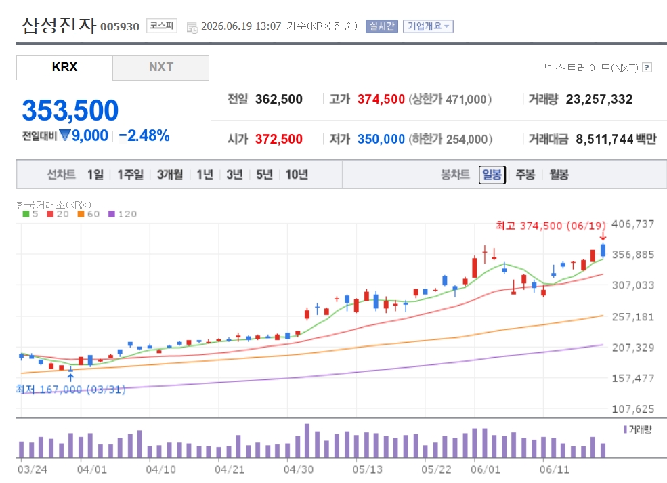Screen dimensions: 667x483
Task: Click the -2.48% change value
Action: pos(144,135)
